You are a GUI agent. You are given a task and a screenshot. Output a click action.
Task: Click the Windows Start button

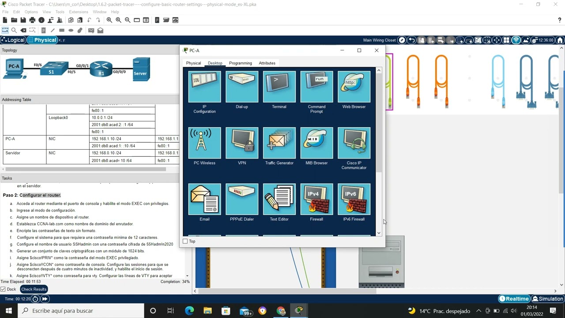[9, 310]
